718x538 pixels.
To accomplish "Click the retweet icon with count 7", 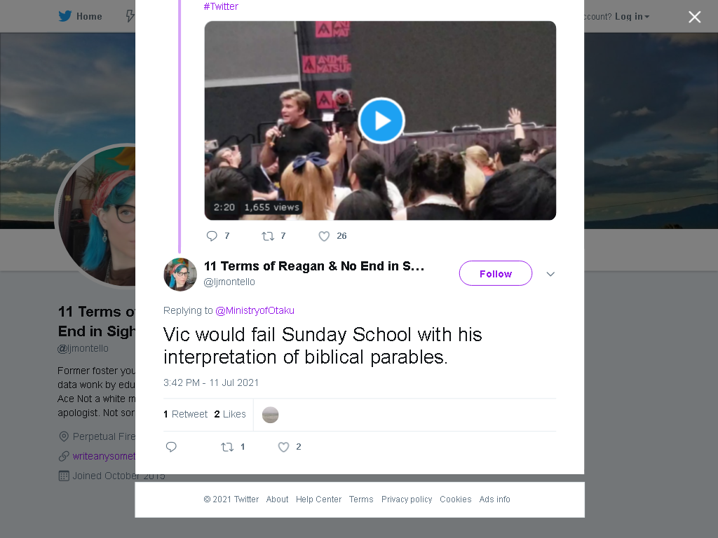I will (x=267, y=236).
